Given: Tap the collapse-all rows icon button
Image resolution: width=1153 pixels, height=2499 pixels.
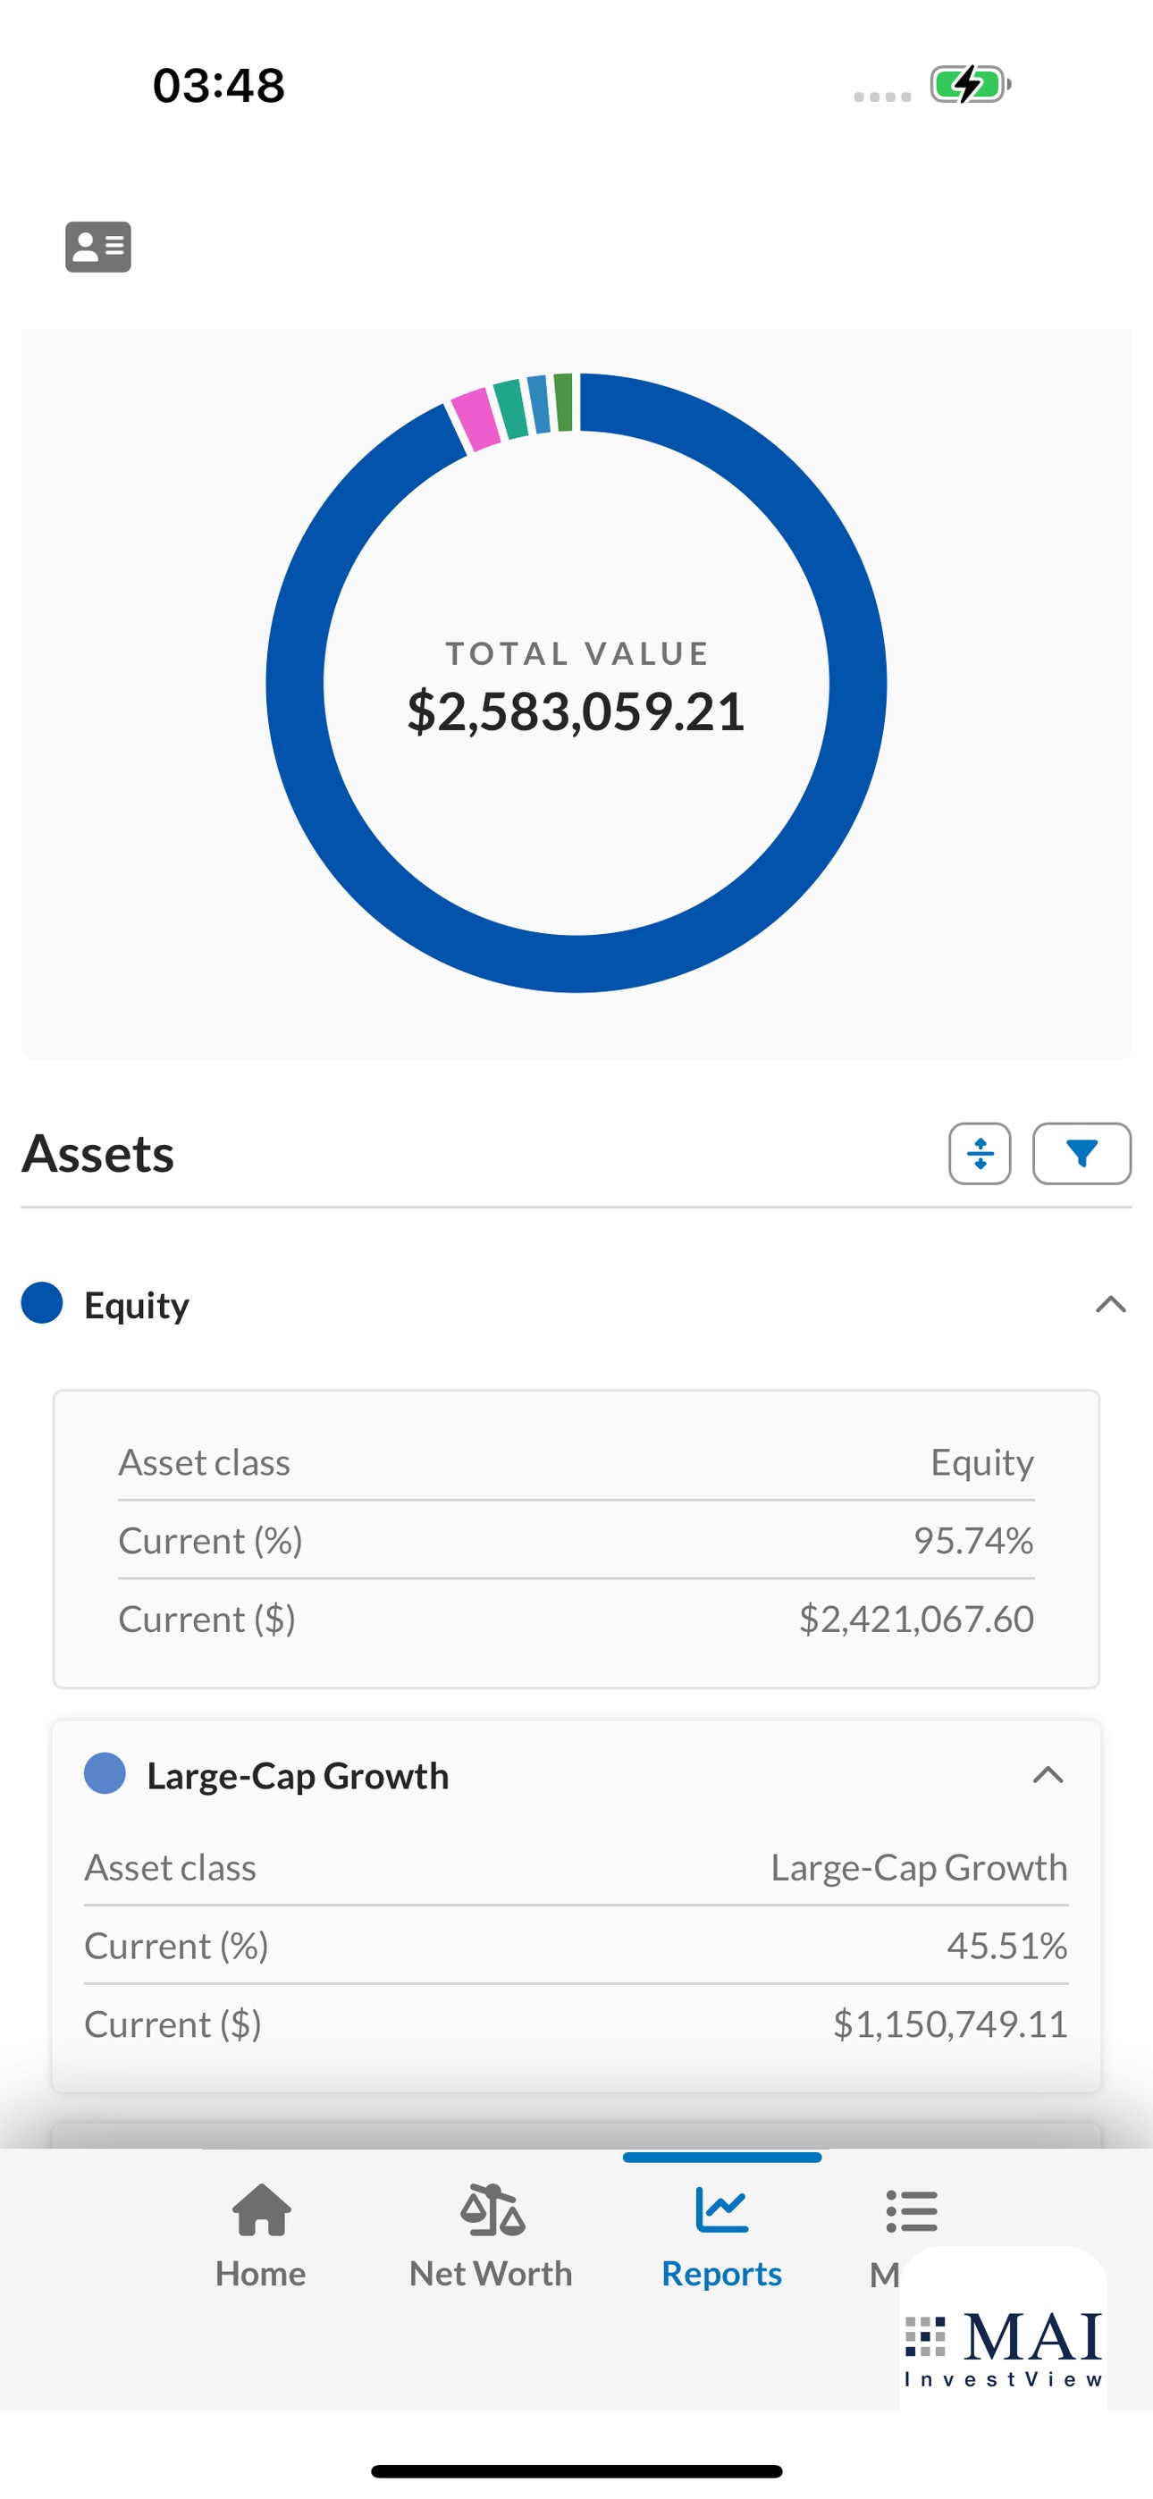Looking at the screenshot, I should [980, 1154].
